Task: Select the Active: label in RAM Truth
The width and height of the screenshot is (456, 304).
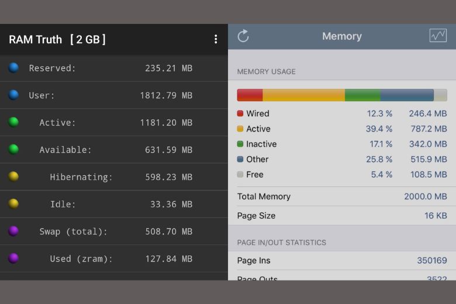Action: coord(57,122)
